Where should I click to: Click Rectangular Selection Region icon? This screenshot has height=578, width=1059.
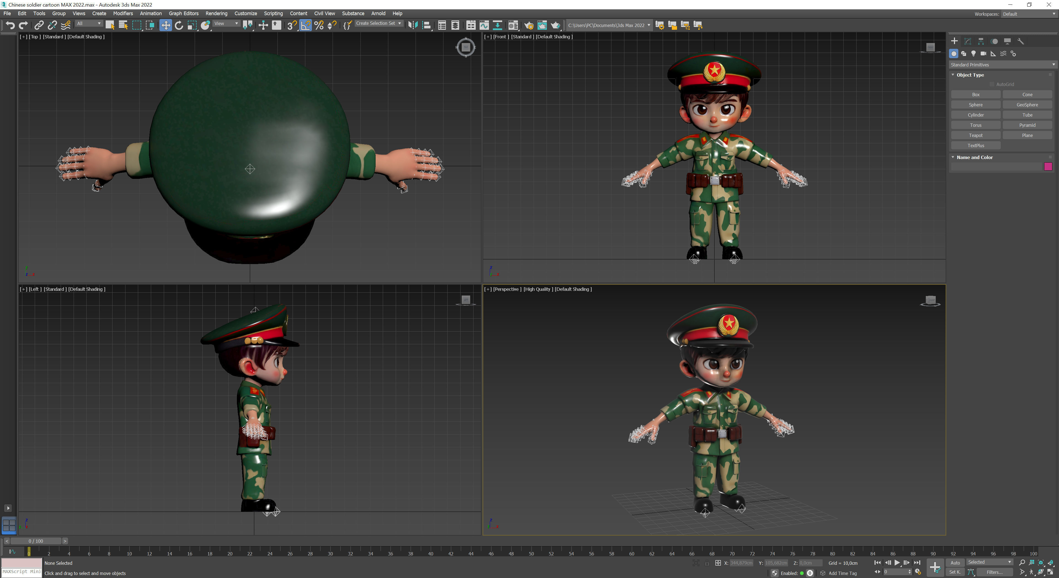[137, 25]
